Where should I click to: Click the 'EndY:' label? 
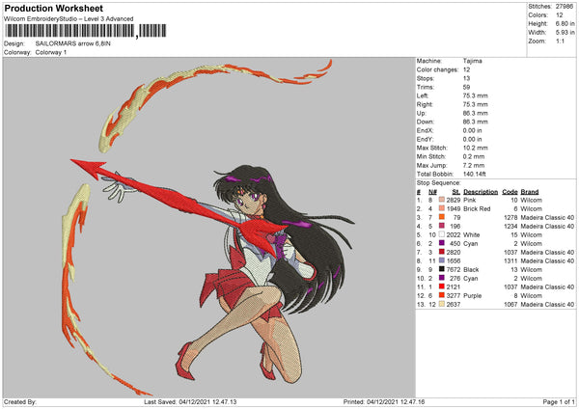click(425, 139)
